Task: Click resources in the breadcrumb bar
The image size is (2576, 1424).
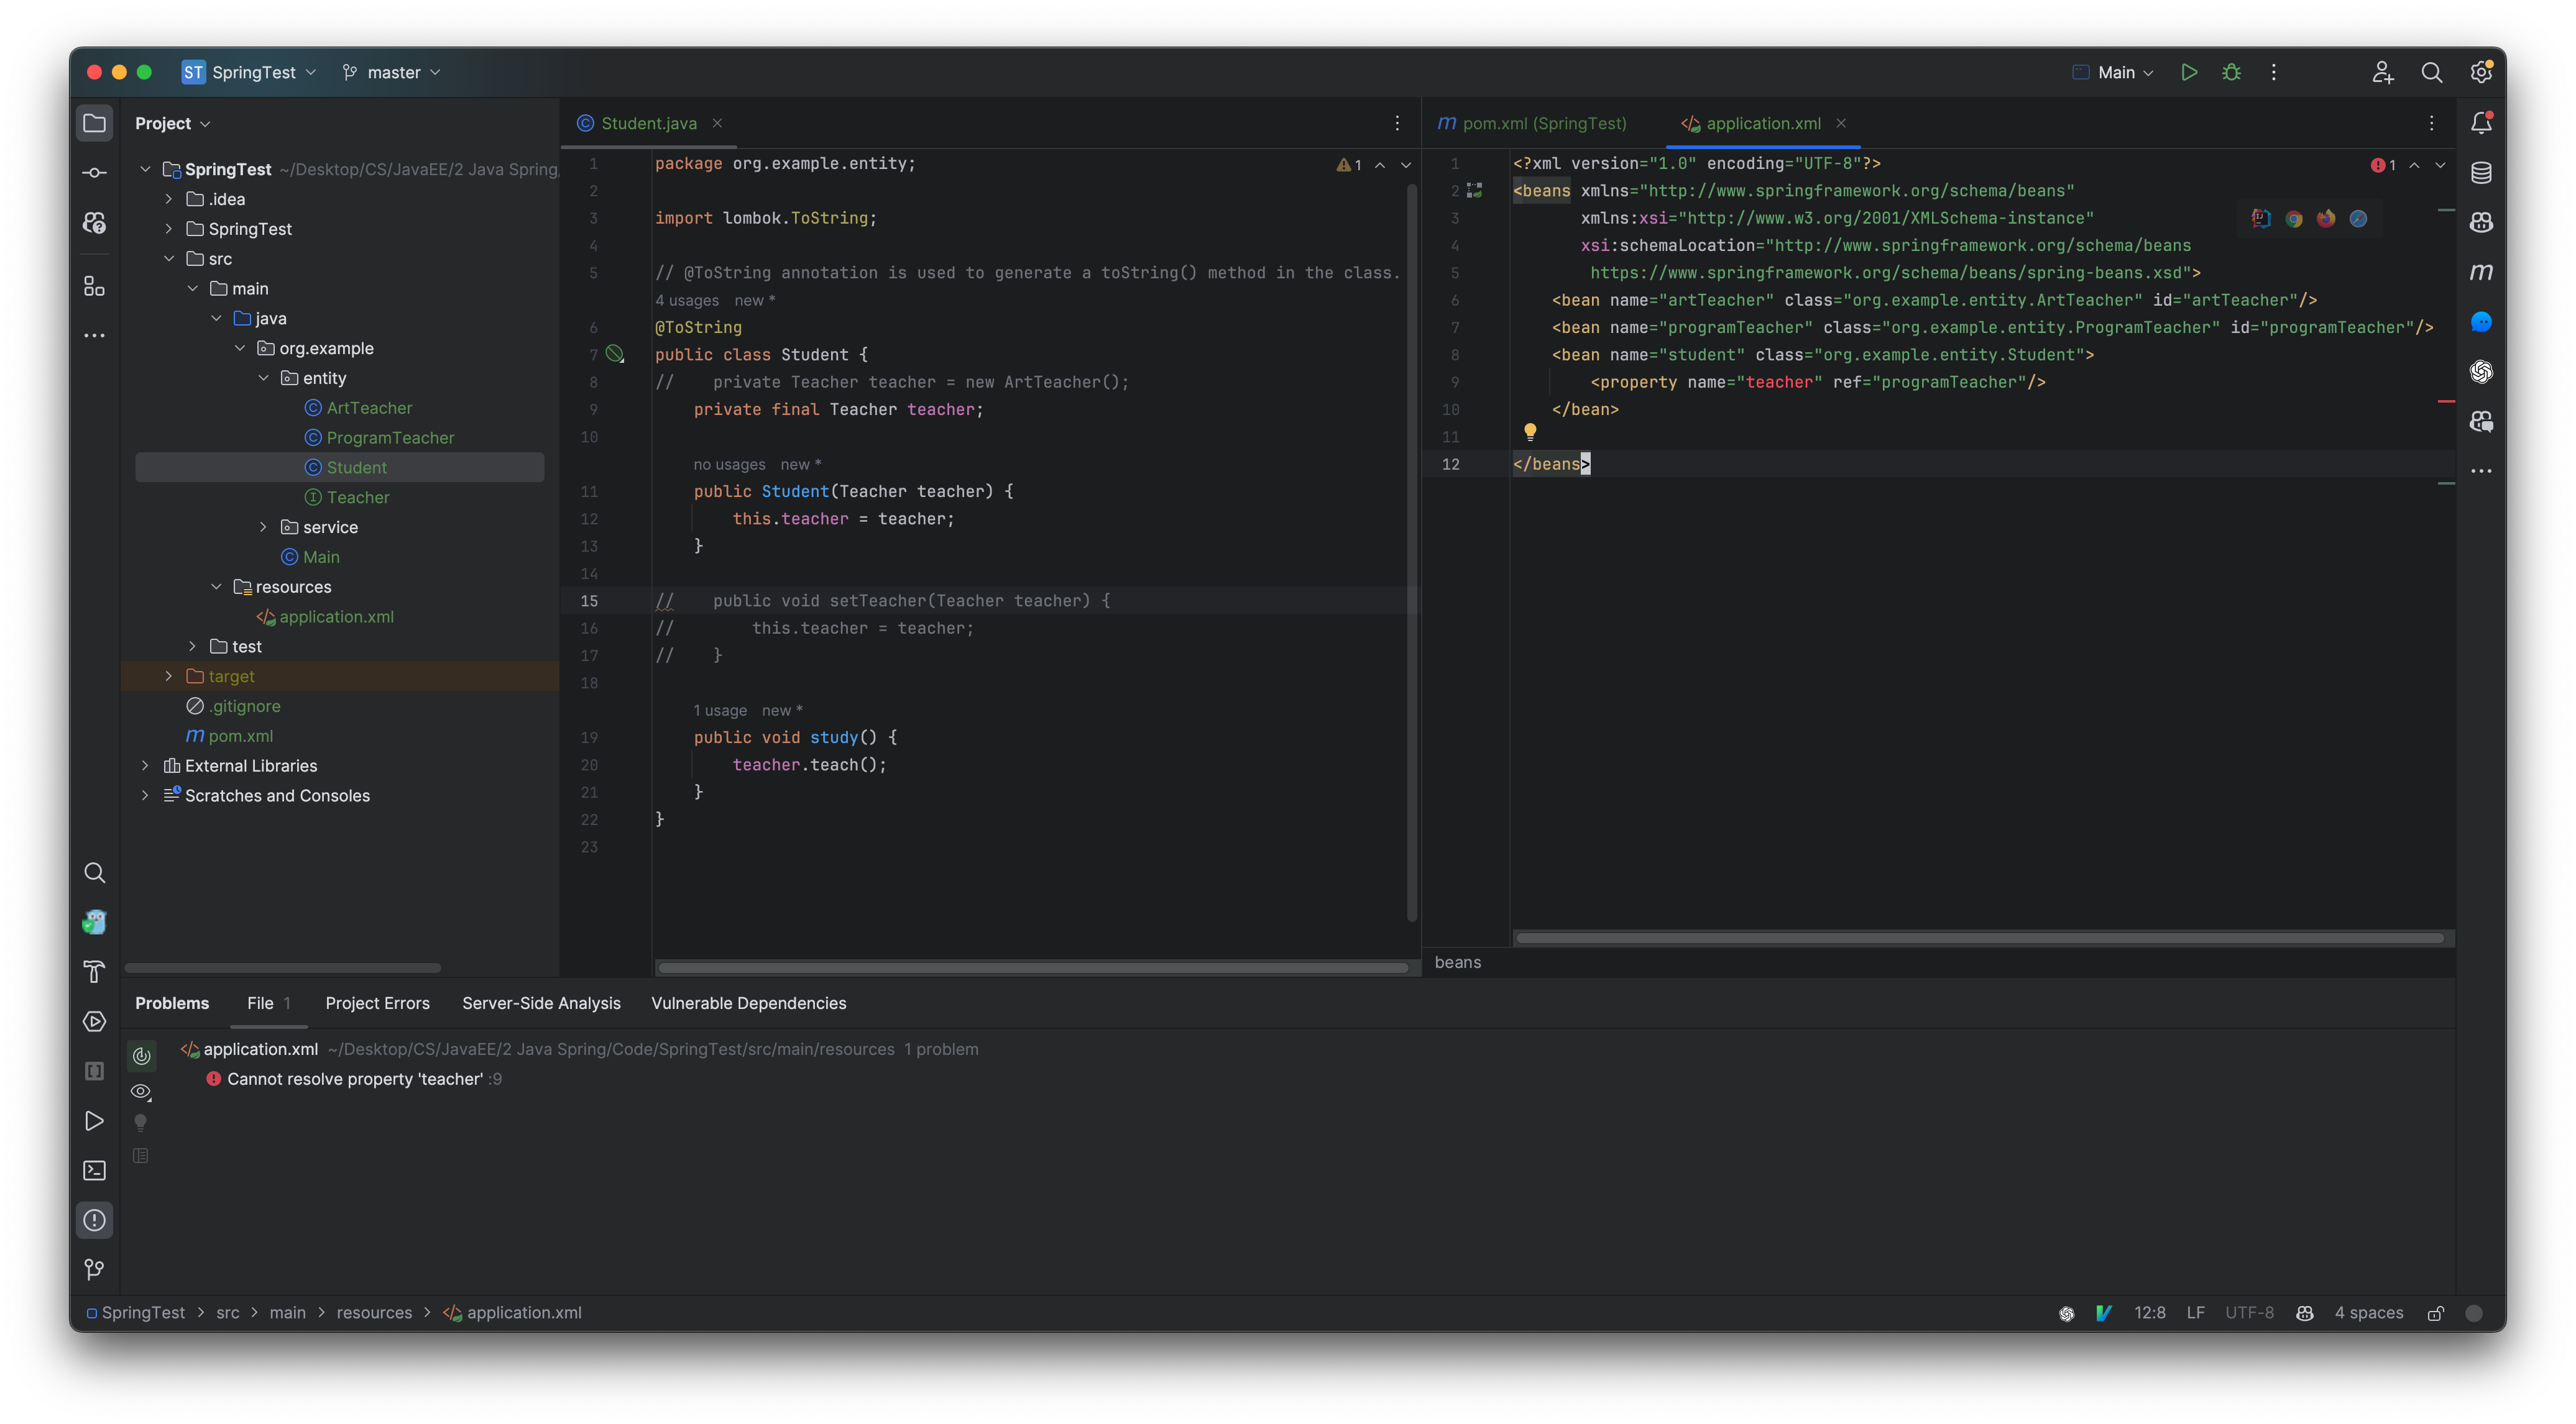Action: (x=374, y=1312)
